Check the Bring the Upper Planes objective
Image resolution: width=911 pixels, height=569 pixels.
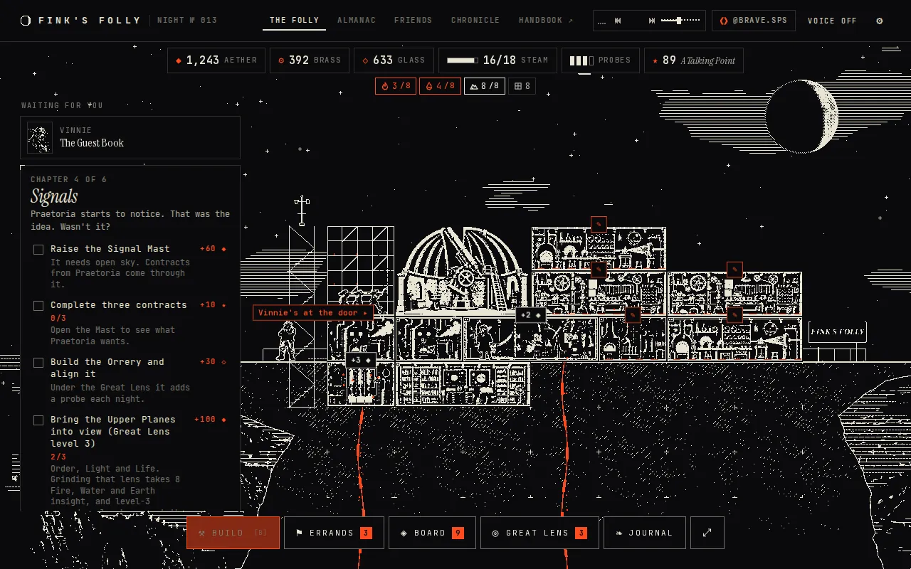tap(38, 420)
